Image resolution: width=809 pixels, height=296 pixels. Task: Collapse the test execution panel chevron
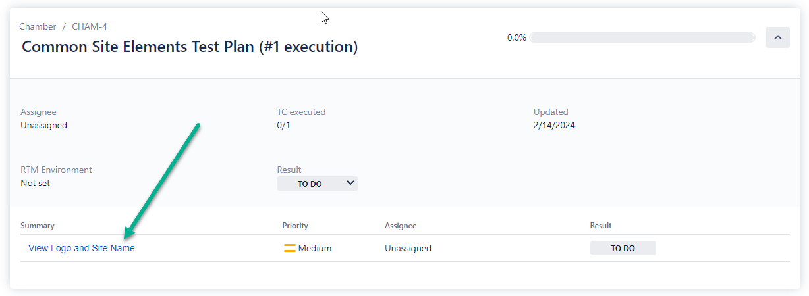coord(777,37)
